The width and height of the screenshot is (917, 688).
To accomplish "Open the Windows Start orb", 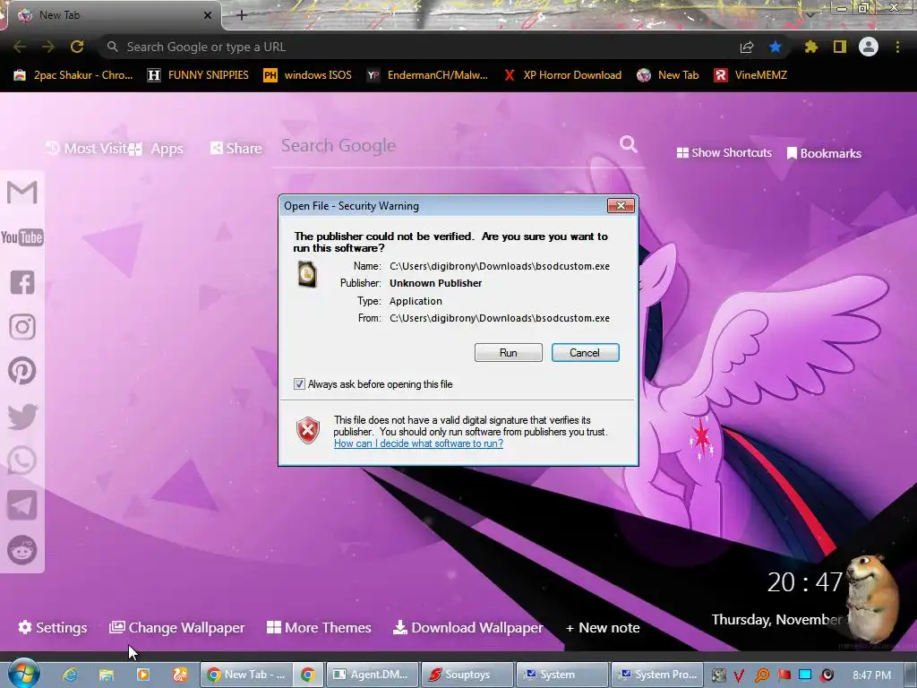I will [24, 675].
